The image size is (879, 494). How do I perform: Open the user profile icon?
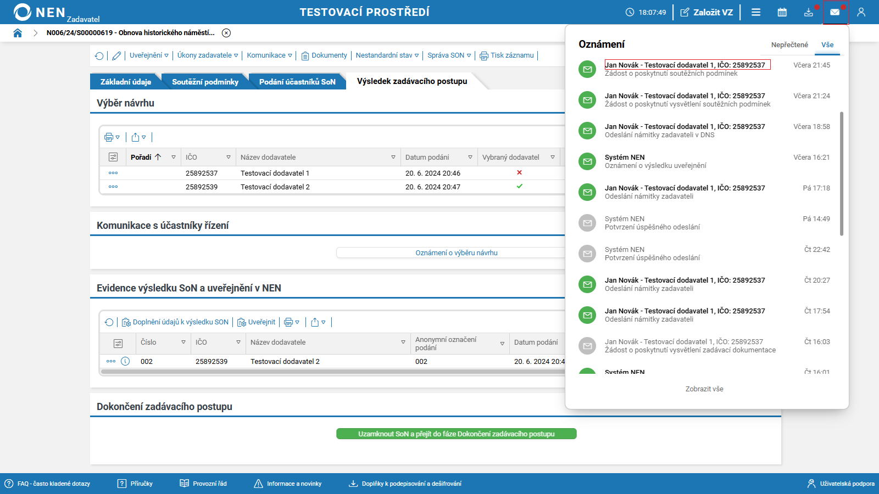click(861, 12)
